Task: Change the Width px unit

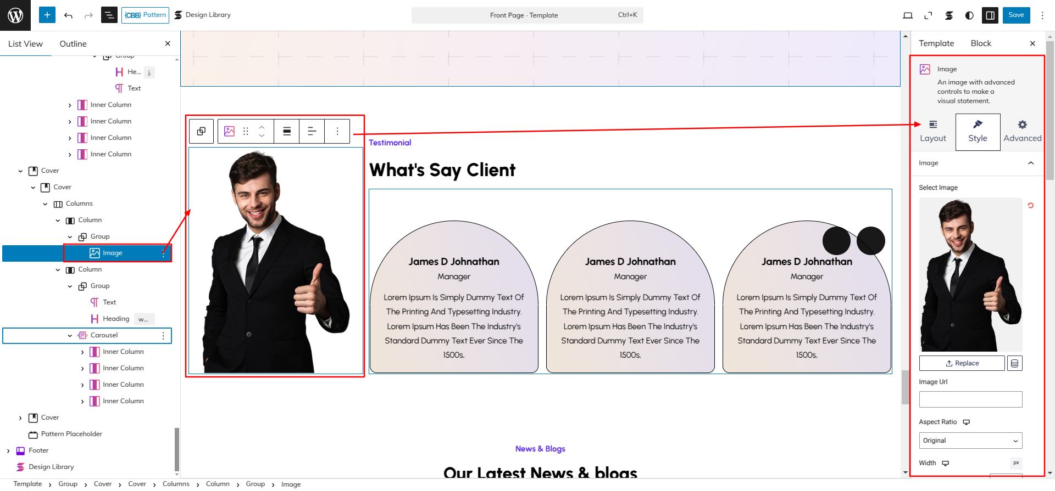Action: coord(1016,462)
